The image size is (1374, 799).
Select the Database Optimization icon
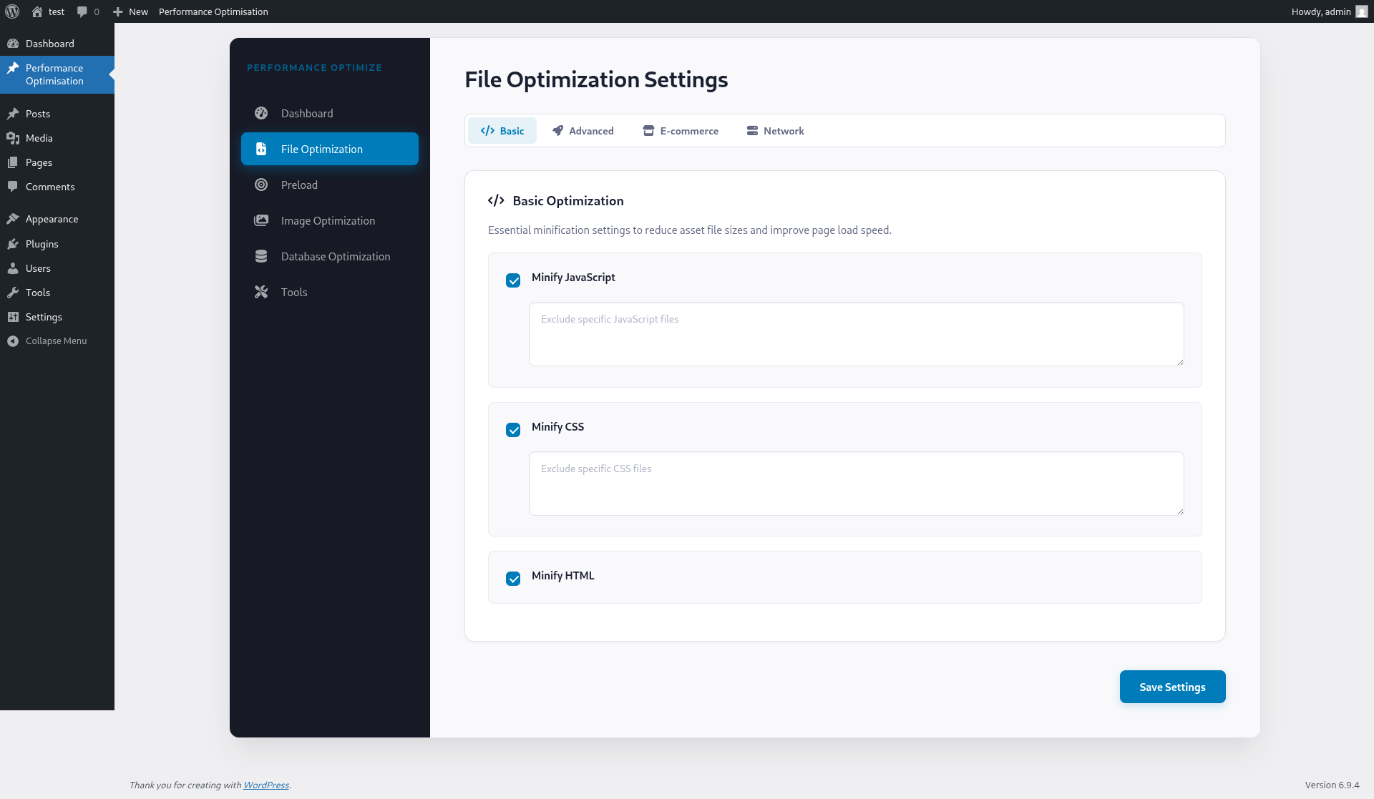tap(261, 256)
